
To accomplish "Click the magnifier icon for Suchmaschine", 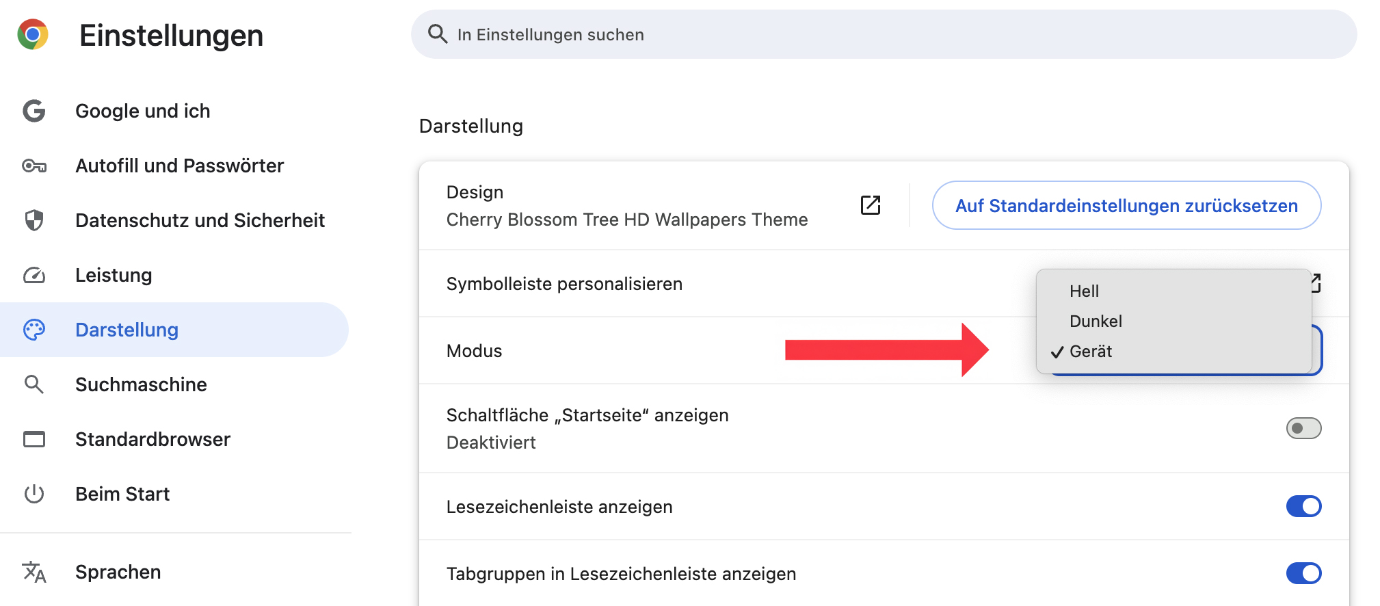I will [x=34, y=384].
